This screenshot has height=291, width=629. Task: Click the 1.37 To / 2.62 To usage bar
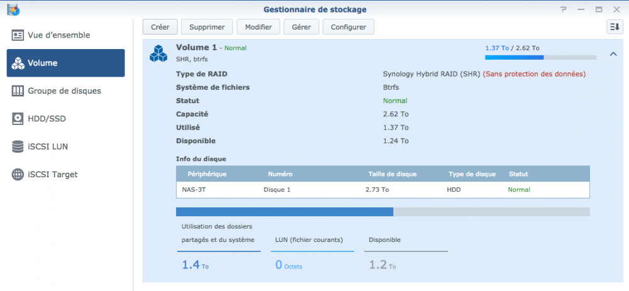[541, 57]
